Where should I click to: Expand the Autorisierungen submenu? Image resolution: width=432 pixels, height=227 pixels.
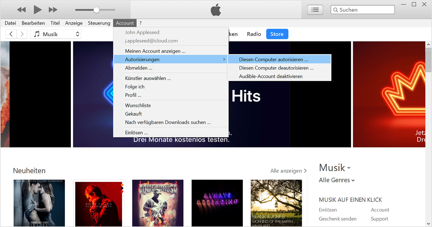point(171,59)
